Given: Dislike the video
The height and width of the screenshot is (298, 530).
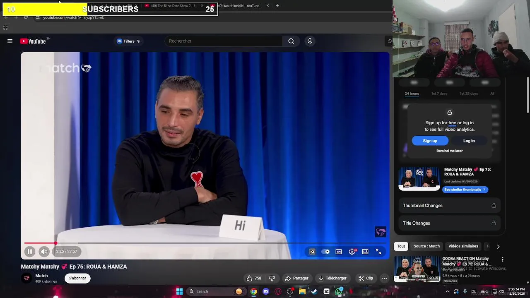Looking at the screenshot, I should tap(272, 278).
